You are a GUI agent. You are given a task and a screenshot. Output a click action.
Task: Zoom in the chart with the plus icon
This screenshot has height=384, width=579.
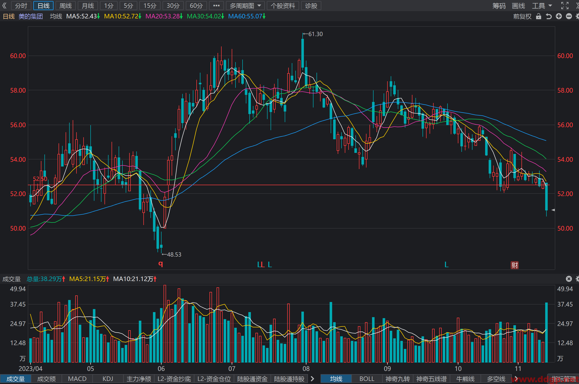[x=559, y=16]
